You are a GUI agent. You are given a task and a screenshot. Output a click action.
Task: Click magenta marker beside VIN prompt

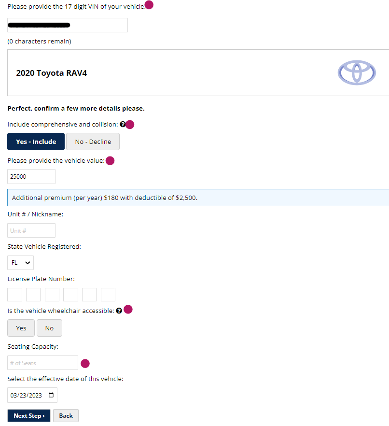149,5
